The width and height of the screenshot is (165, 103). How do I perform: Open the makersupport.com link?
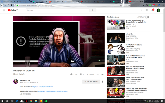click(x=53, y=91)
